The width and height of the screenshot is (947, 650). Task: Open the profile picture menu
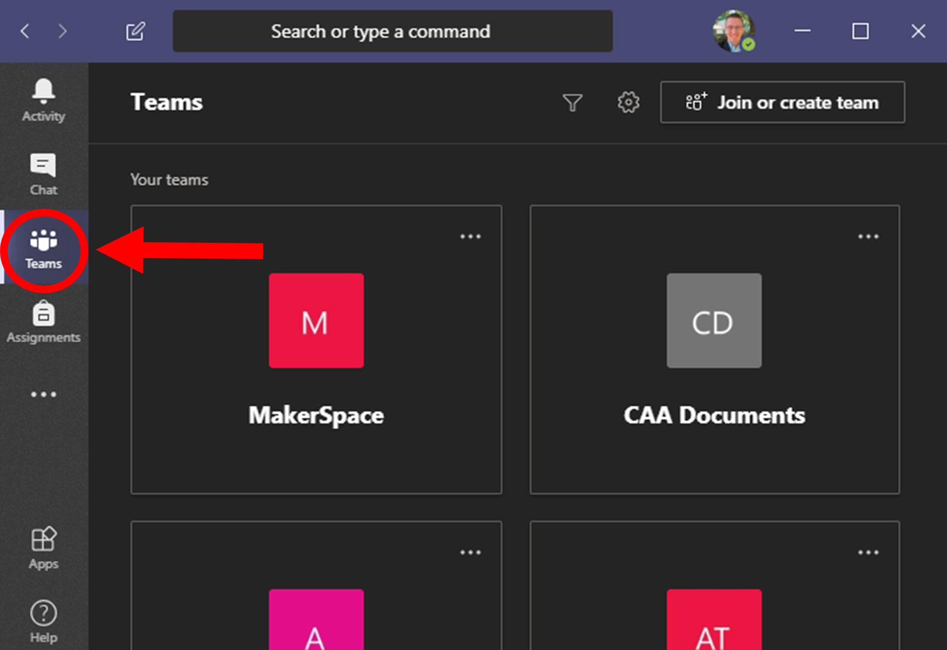734,31
